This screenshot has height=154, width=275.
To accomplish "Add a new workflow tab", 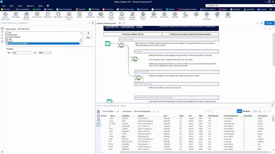I will (x=124, y=23).
